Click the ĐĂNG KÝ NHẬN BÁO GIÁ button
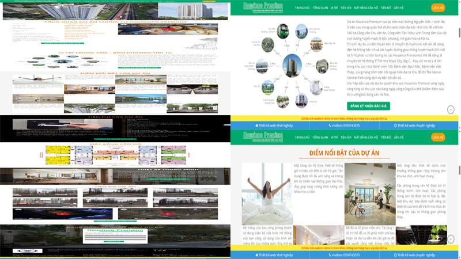 coord(368,106)
